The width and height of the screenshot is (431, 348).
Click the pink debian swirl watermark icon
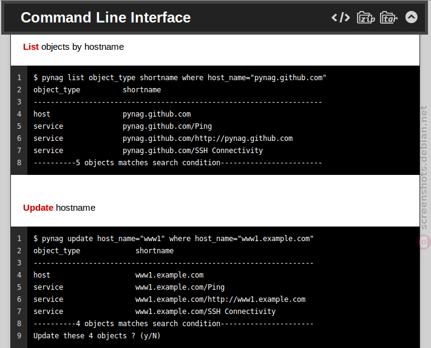pyautogui.click(x=424, y=242)
